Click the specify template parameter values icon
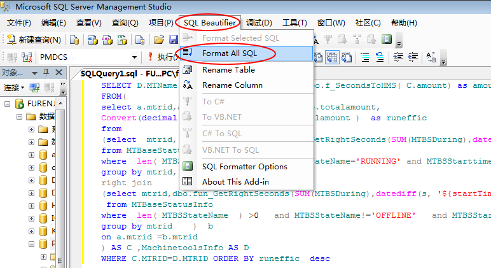 431,57
